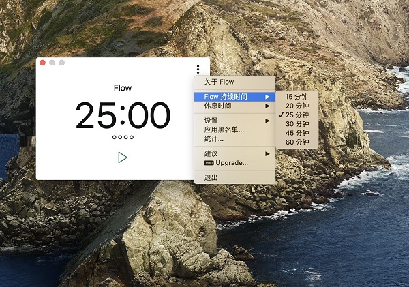
Task: Expand 休息时间 submenu
Action: [x=234, y=106]
